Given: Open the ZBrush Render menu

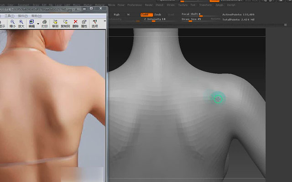Looking at the screenshot, I should (x=149, y=5).
